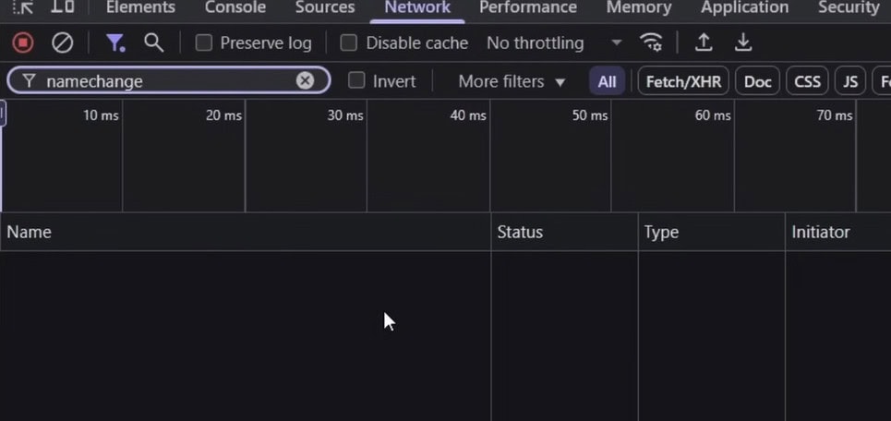
Task: Stop recording network log
Action: coord(23,42)
